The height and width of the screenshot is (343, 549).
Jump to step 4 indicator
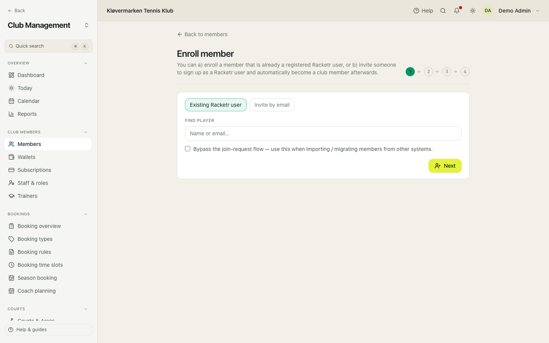(465, 72)
